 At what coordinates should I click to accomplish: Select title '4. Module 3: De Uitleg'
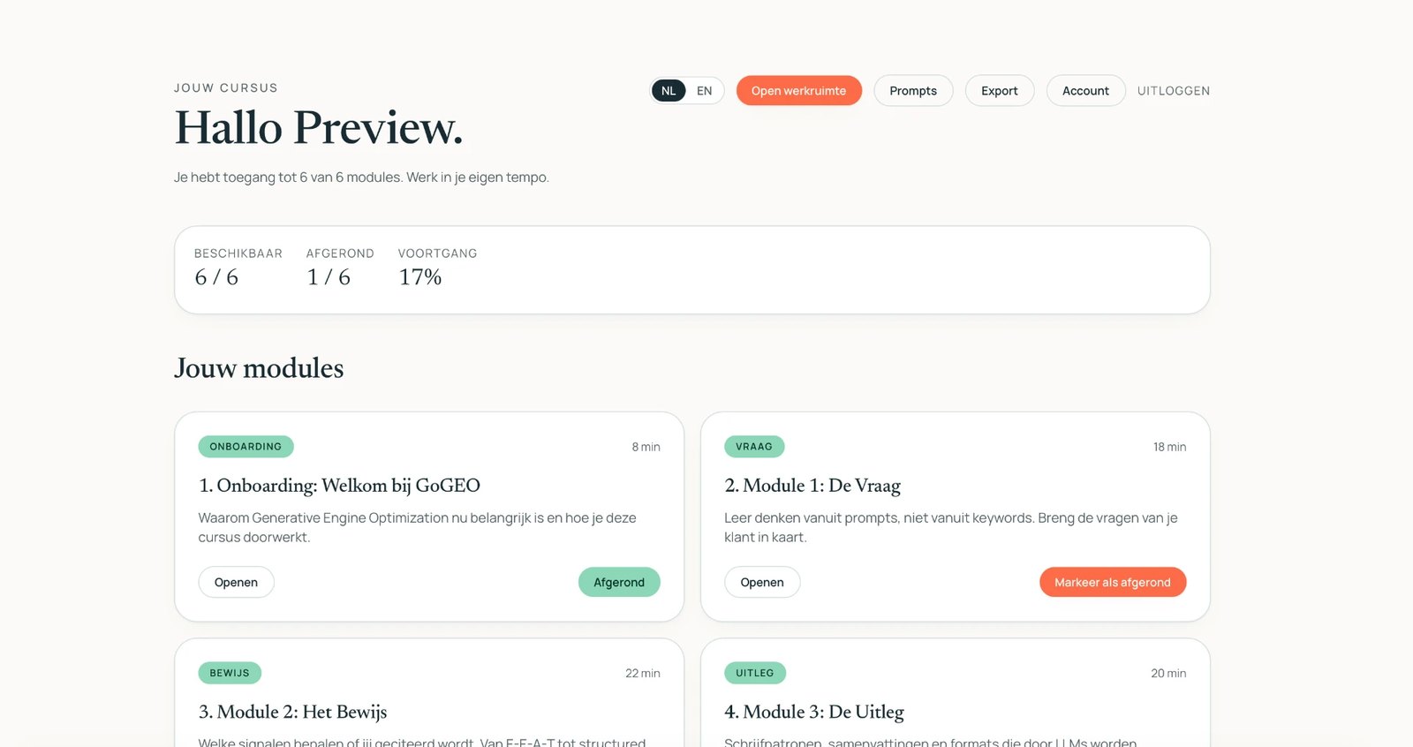tap(814, 712)
